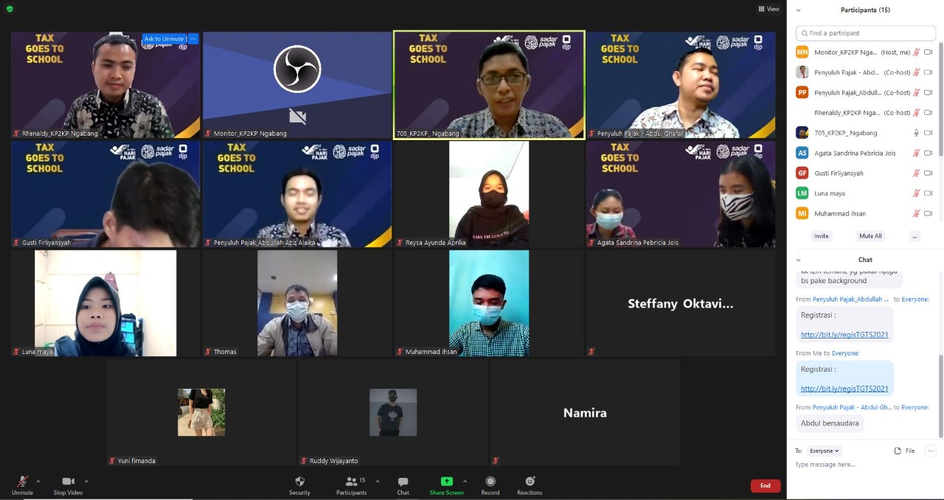Screen dimensions: 944x500
Task: Open the View layout menu
Action: coord(768,9)
